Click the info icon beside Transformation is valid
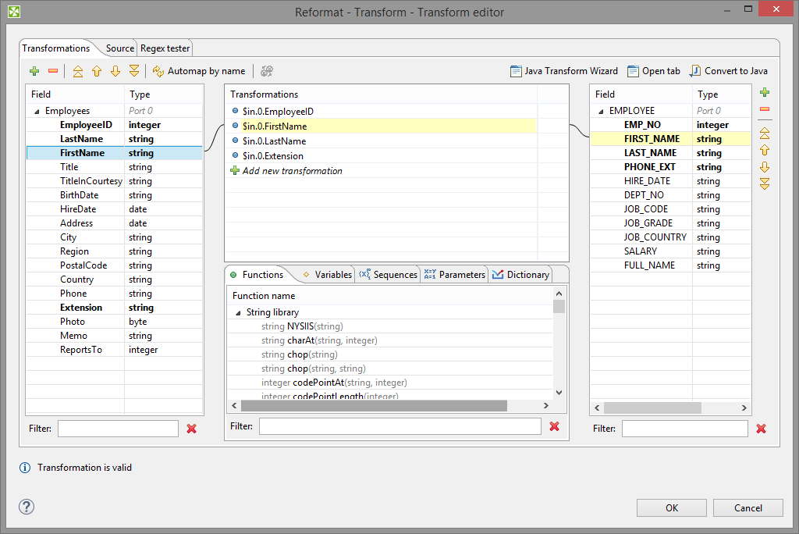The image size is (799, 534). tap(25, 468)
